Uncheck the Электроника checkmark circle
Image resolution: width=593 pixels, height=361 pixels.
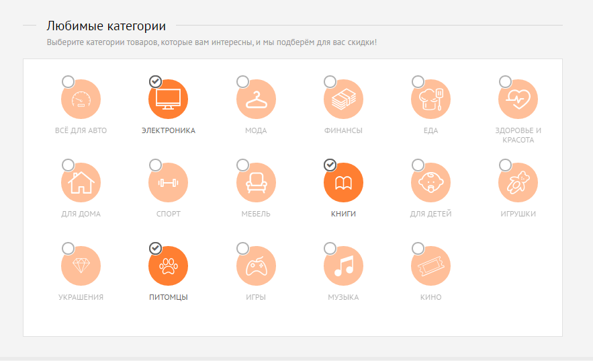tap(155, 81)
